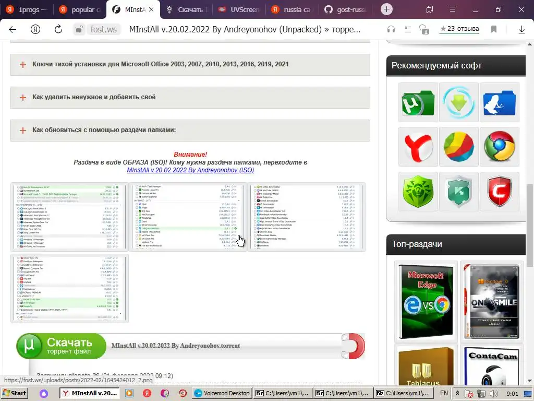Image resolution: width=534 pixels, height=401 pixels.
Task: Switch to the 1progs tab
Action: click(27, 9)
